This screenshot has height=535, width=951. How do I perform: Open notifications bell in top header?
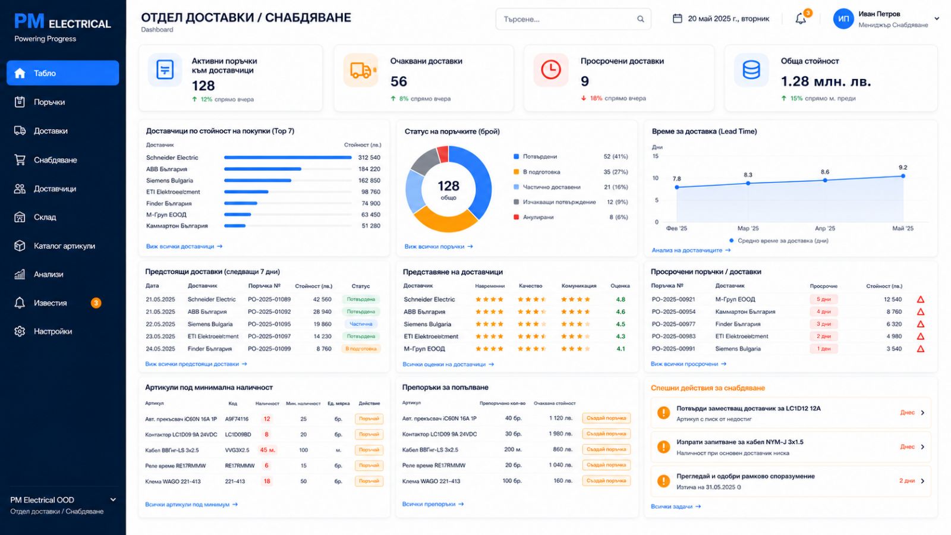[x=801, y=18]
